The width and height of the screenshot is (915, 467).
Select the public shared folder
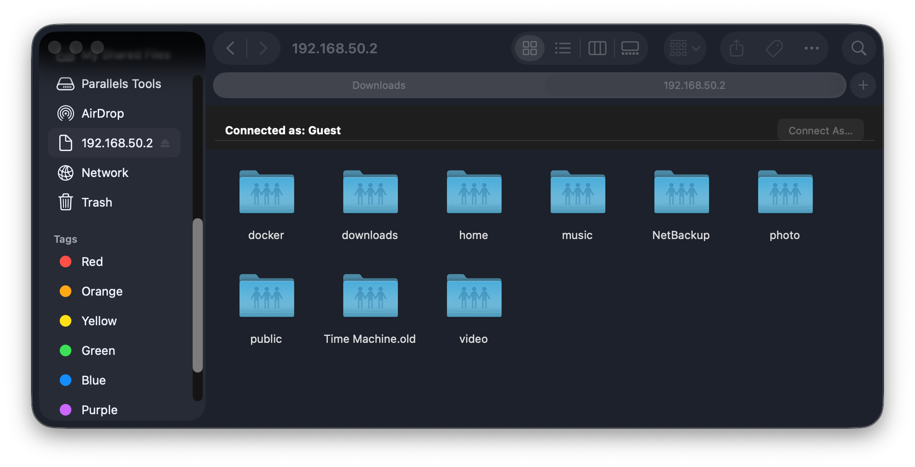point(266,296)
